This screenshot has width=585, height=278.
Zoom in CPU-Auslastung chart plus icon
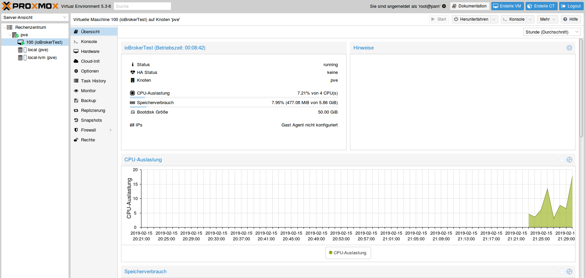pyautogui.click(x=569, y=160)
